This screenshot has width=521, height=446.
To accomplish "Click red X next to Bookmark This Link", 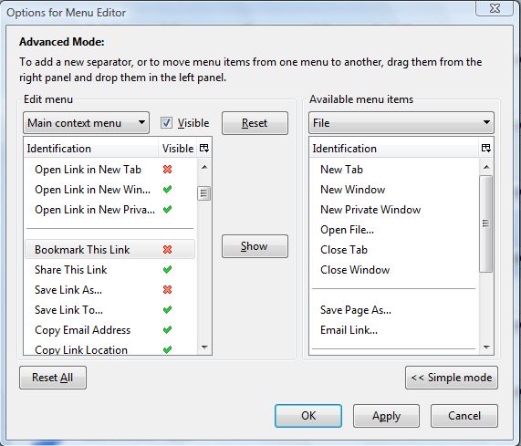I will [x=168, y=249].
